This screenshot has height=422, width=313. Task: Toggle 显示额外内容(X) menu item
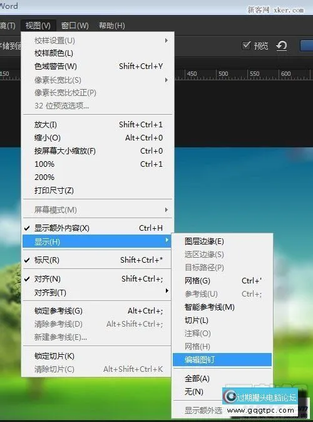tap(97, 228)
